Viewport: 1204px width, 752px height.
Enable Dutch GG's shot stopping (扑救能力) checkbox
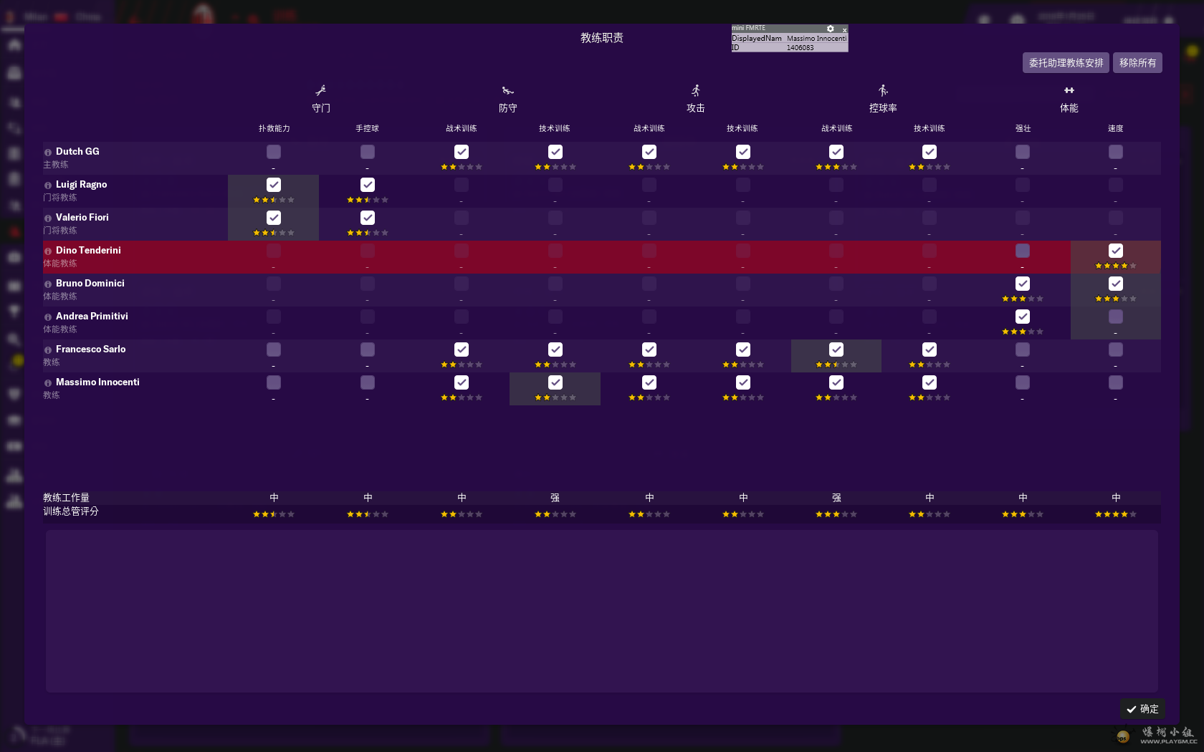[274, 152]
